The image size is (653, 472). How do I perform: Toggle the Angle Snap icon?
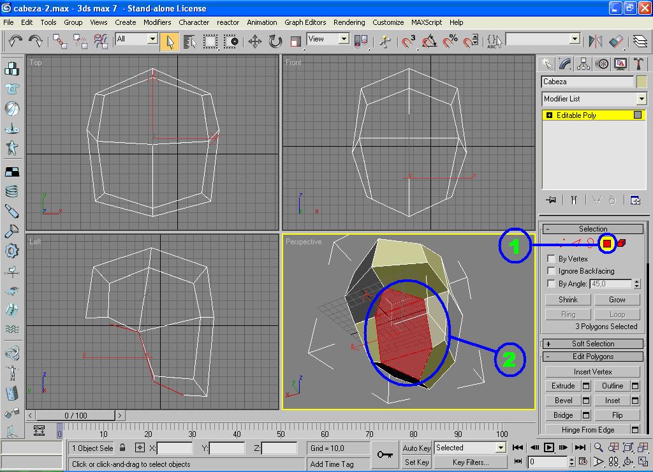pyautogui.click(x=429, y=41)
